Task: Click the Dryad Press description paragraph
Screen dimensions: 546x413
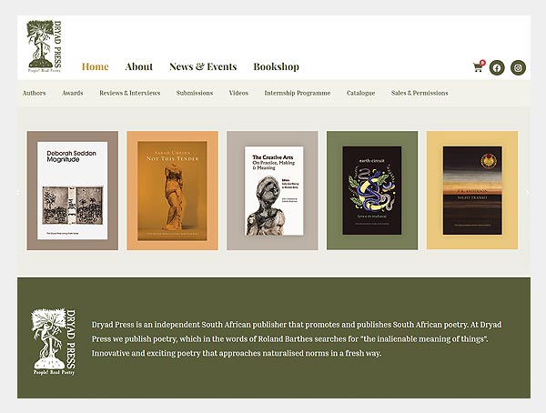Action: (x=297, y=338)
